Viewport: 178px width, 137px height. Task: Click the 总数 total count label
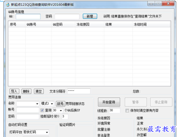tap(136, 91)
